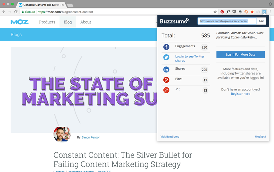Click the +1 count 93
274x172 pixels.
point(205,90)
